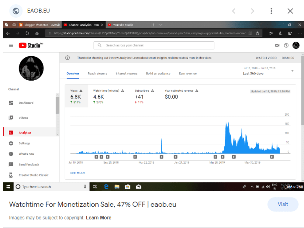Open File Explorer from the taskbar

coord(117,187)
